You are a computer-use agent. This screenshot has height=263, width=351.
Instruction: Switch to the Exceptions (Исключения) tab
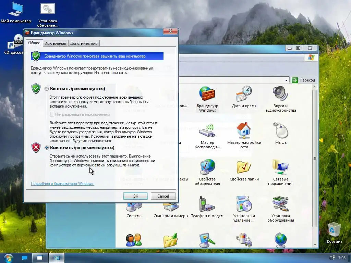pos(55,43)
